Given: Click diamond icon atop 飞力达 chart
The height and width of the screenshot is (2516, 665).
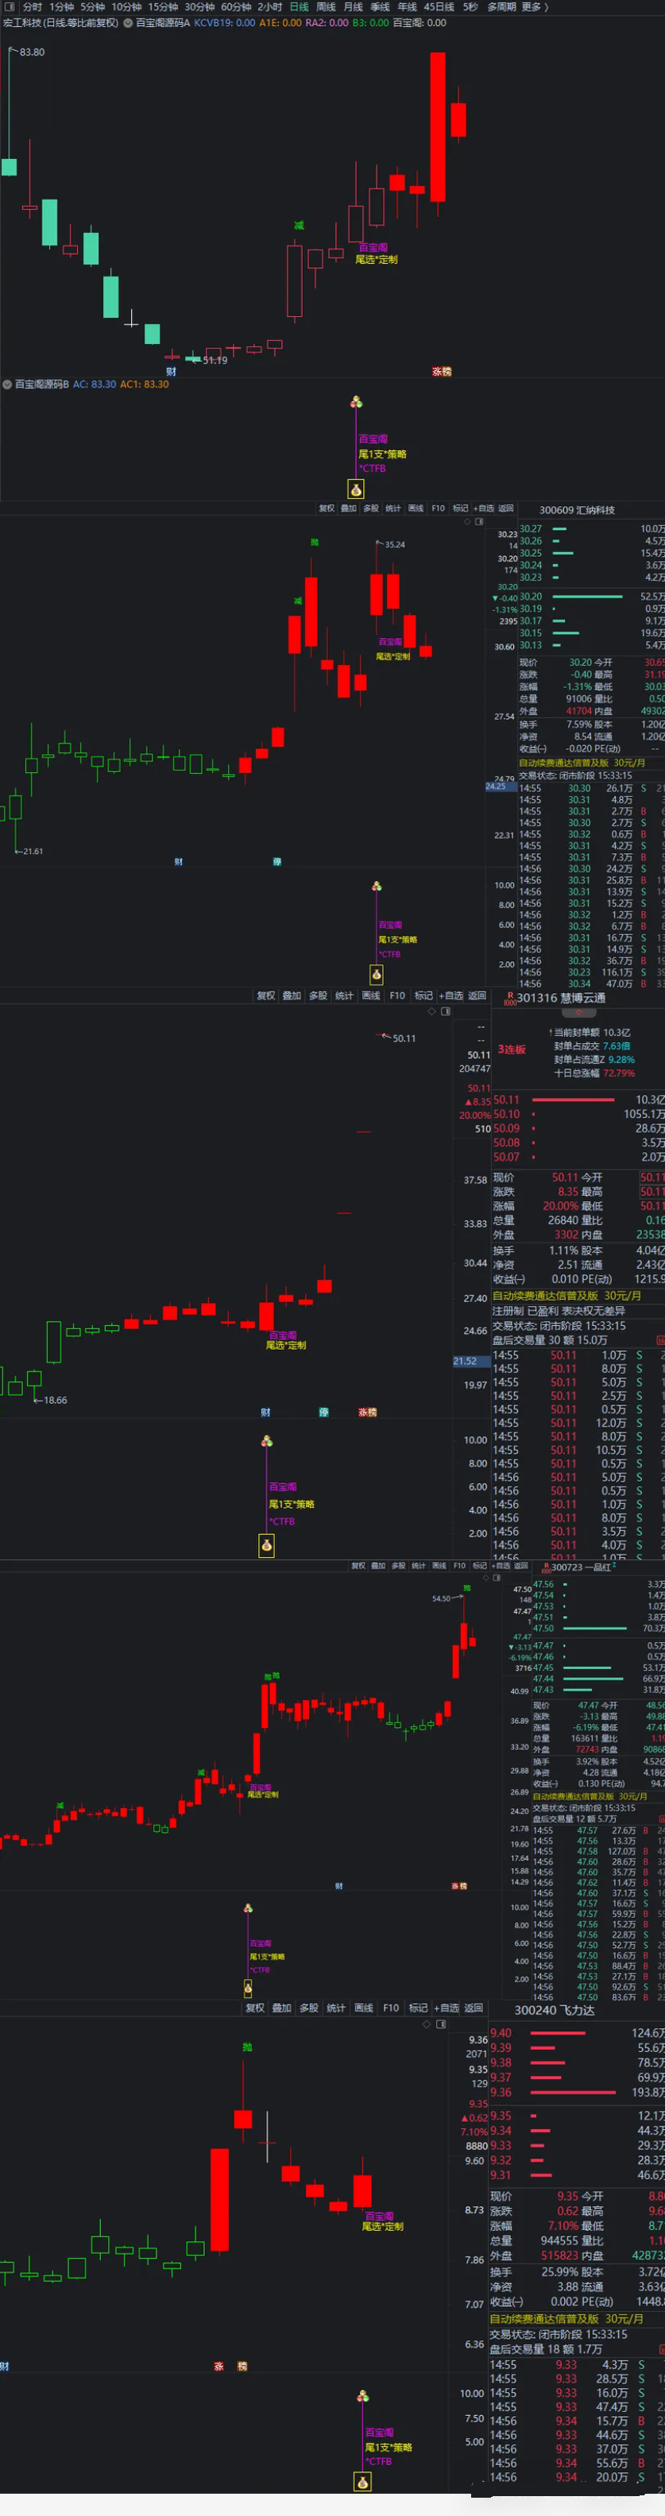Looking at the screenshot, I should tap(427, 2025).
